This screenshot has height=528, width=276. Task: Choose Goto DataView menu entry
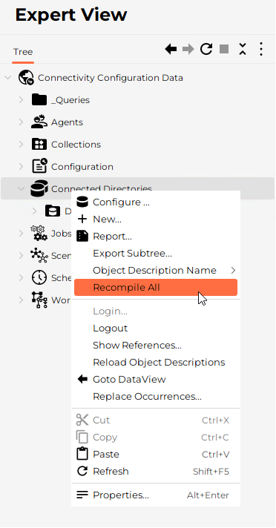[156, 380]
